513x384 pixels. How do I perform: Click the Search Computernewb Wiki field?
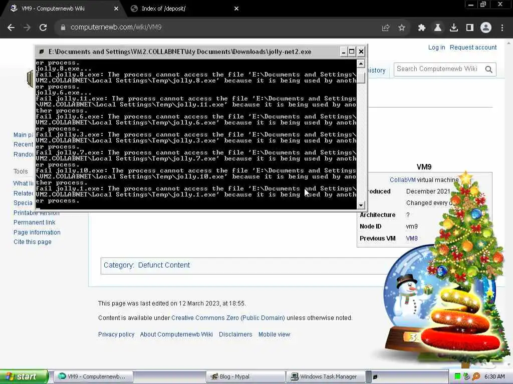point(437,69)
